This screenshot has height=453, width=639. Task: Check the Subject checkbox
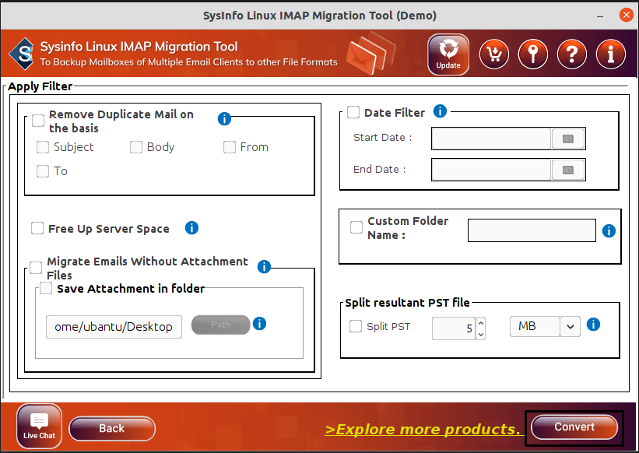click(43, 147)
